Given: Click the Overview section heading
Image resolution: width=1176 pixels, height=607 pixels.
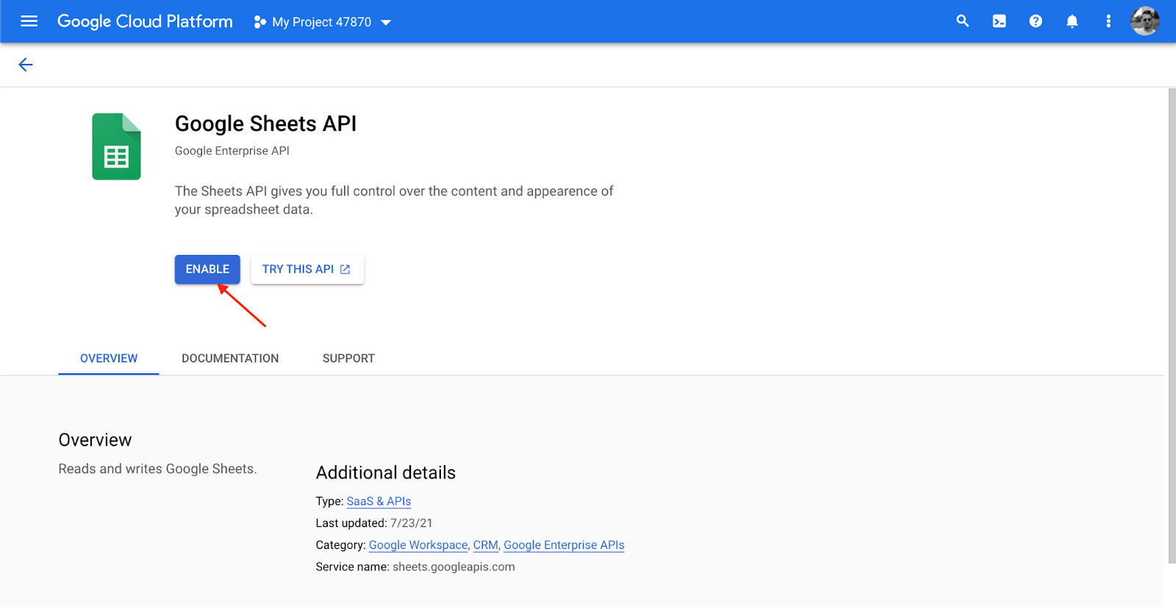Looking at the screenshot, I should tap(95, 440).
